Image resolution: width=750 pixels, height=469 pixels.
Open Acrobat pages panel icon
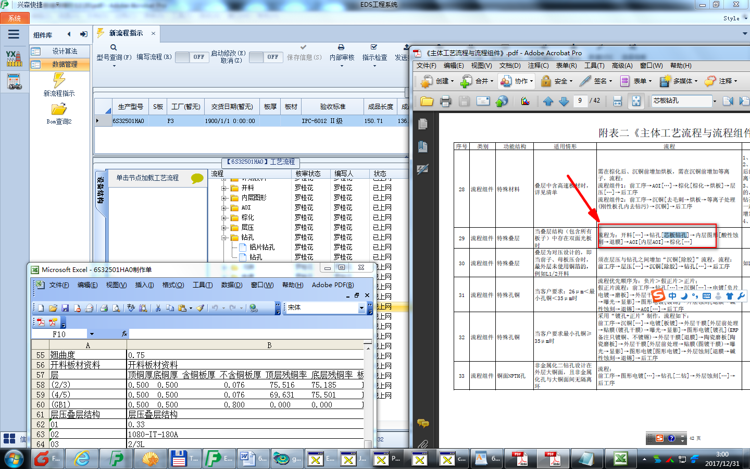tap(423, 124)
